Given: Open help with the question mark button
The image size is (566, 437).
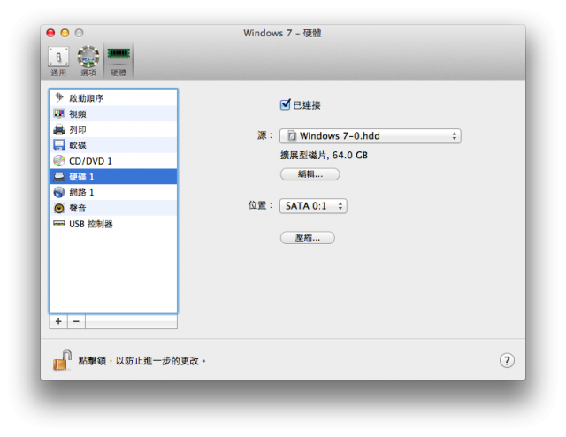Looking at the screenshot, I should 507,360.
